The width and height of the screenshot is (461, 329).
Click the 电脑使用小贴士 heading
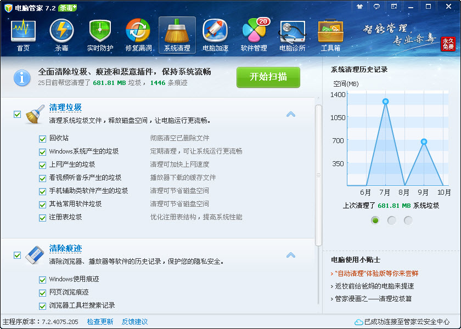pos(356,260)
